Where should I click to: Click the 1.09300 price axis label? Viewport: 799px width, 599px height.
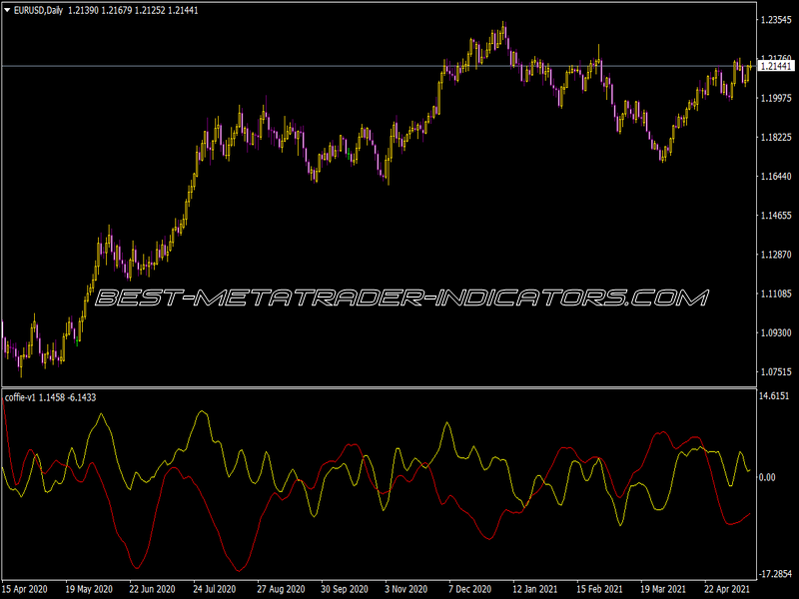776,333
